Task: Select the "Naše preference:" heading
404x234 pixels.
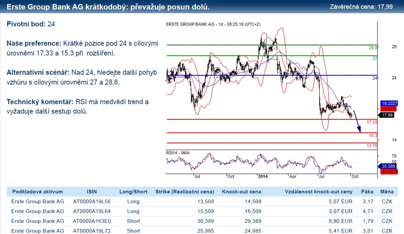Action: [34, 43]
